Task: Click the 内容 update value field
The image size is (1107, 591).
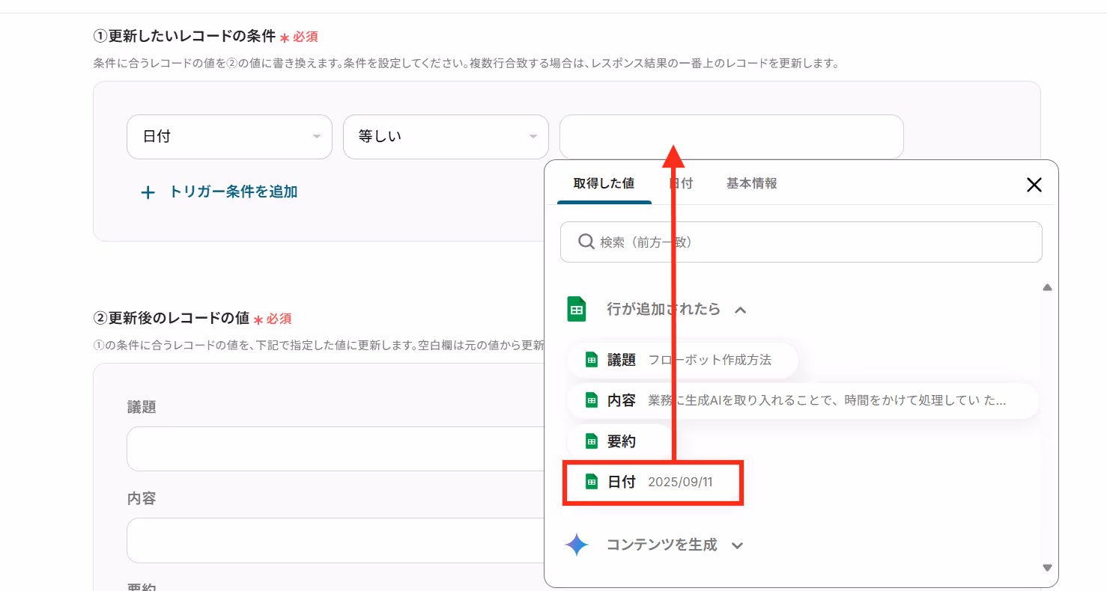Action: (x=336, y=540)
